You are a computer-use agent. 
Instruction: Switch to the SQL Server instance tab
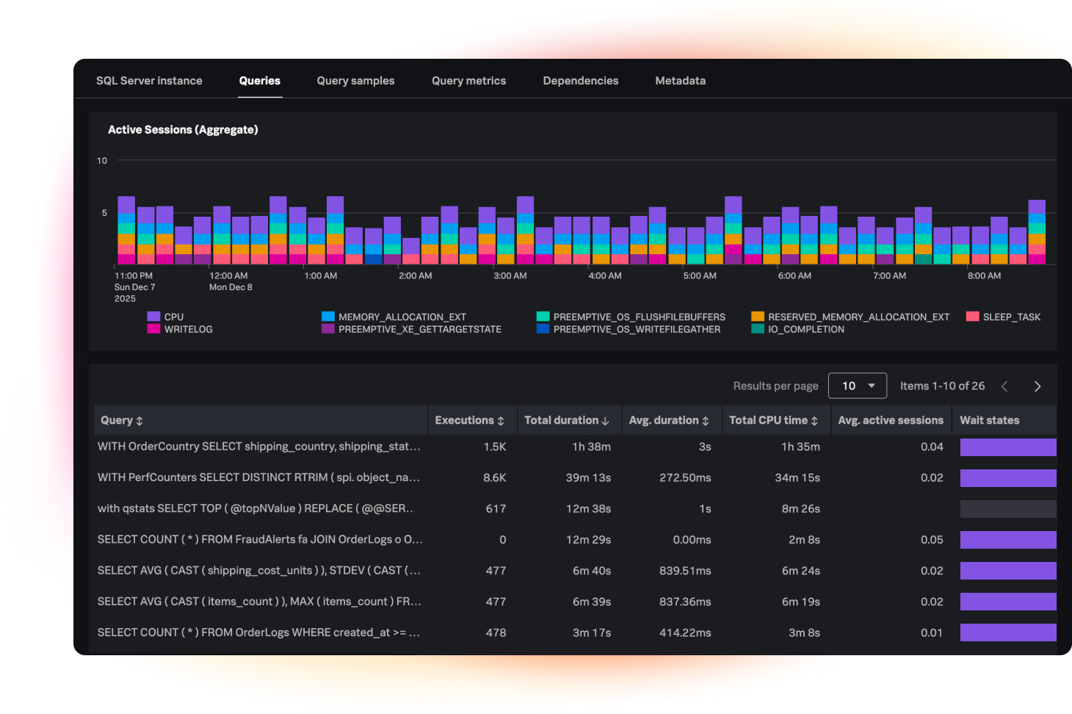point(149,80)
